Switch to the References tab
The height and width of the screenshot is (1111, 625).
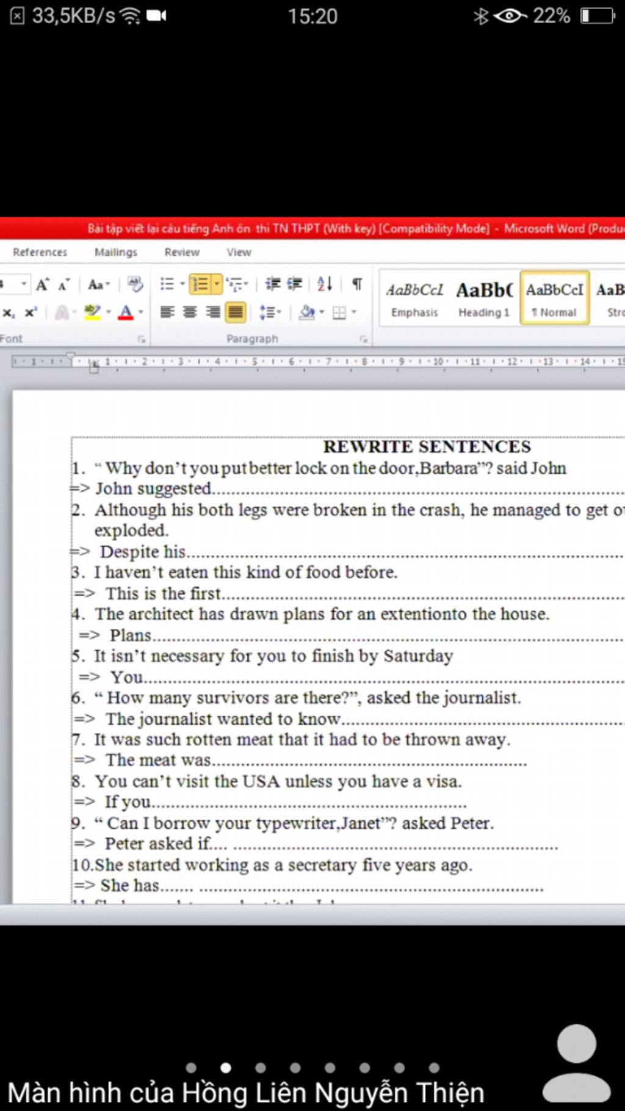[40, 252]
